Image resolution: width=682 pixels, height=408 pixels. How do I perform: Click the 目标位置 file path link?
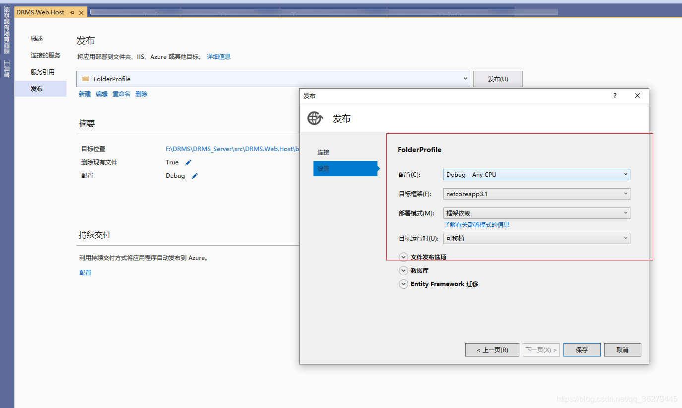point(232,149)
